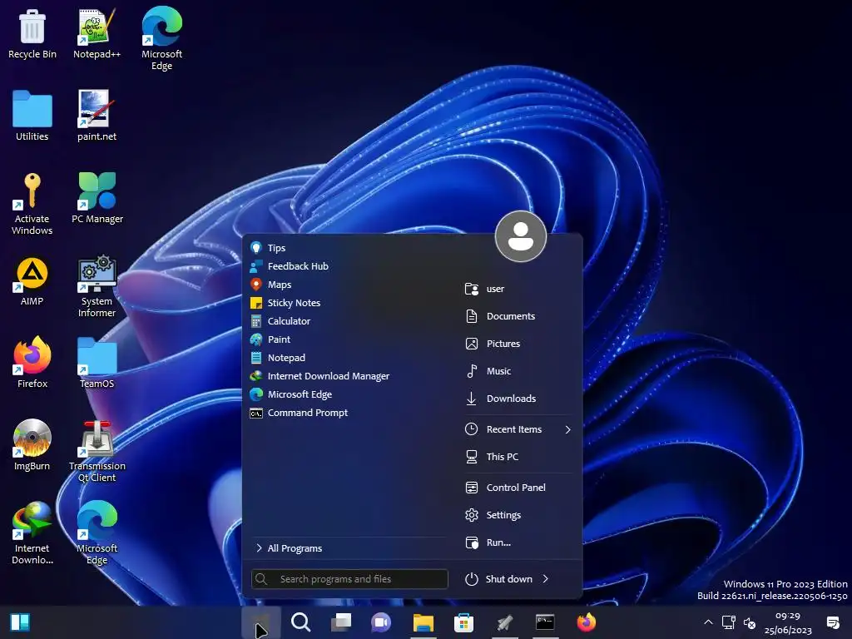
Task: Click the Start button on the taskbar
Action: tap(260, 622)
